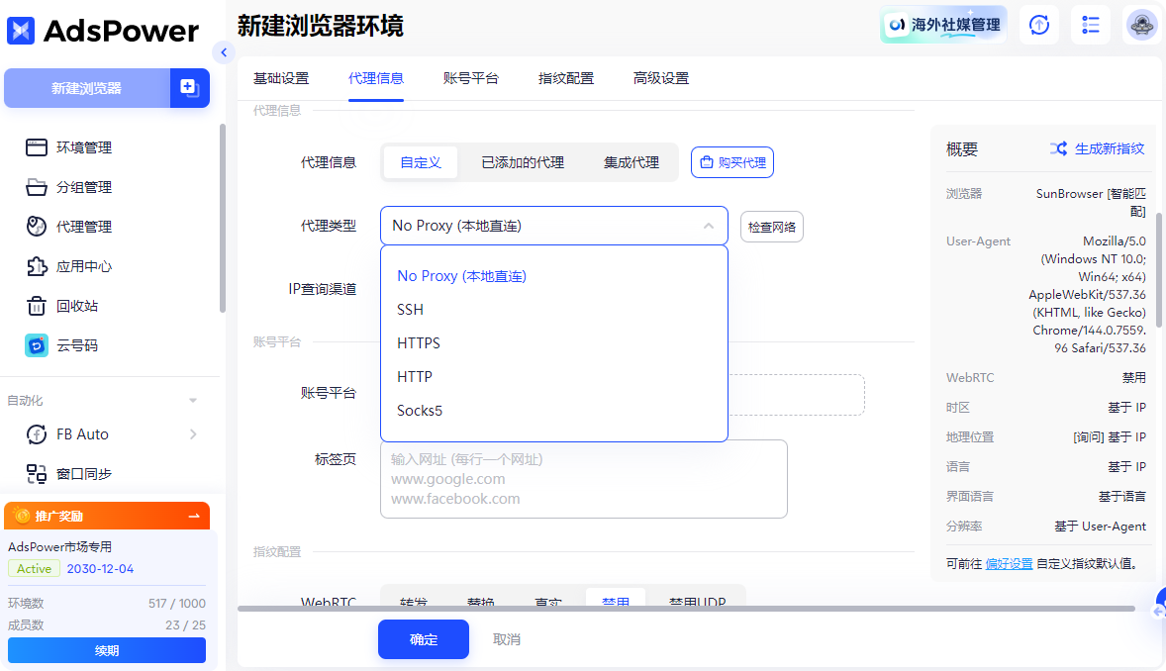Open the task list icon near the avatar
1166x671 pixels.
pos(1090,25)
